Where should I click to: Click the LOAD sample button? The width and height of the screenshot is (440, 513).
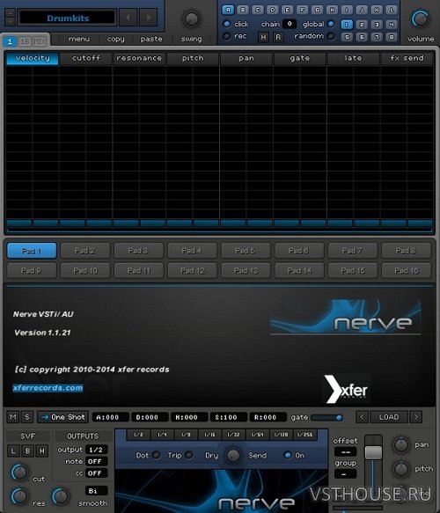tap(389, 417)
